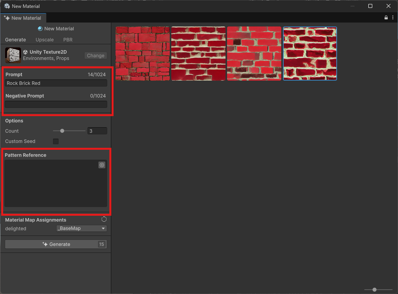This screenshot has height=294, width=398.
Task: Click the Material Map Assignments heading
Action: [36, 220]
